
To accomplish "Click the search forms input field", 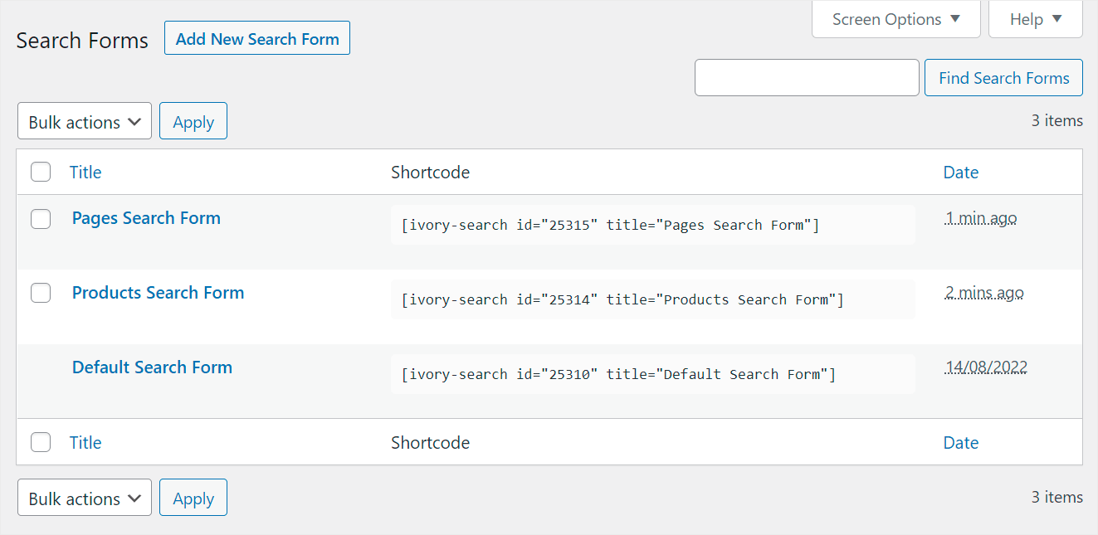I will pyautogui.click(x=806, y=77).
